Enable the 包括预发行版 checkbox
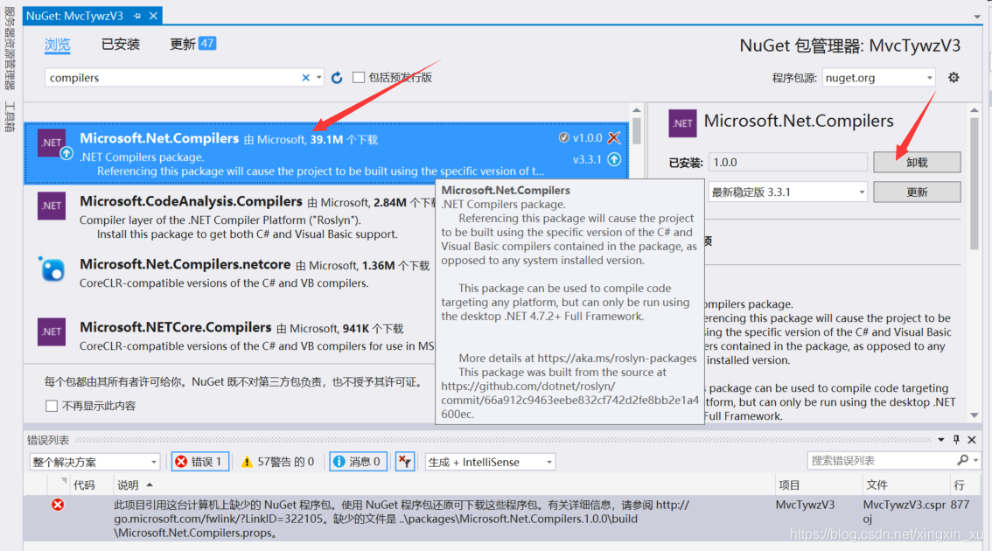 pos(358,76)
